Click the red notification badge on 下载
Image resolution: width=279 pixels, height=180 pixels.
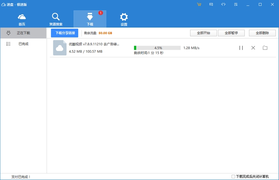100,13
